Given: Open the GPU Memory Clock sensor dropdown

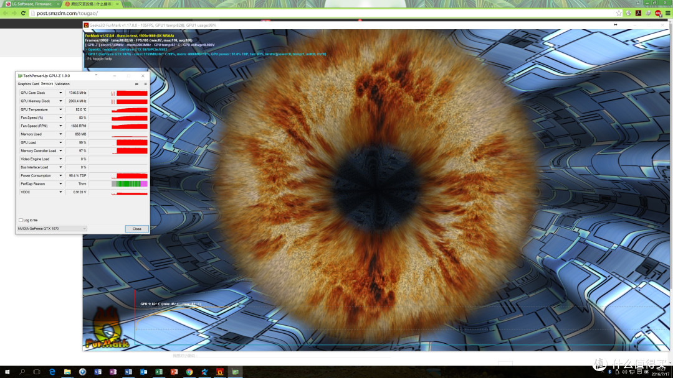Looking at the screenshot, I should pyautogui.click(x=60, y=101).
